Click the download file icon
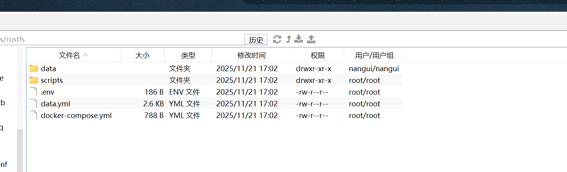This screenshot has height=172, width=567. click(299, 39)
